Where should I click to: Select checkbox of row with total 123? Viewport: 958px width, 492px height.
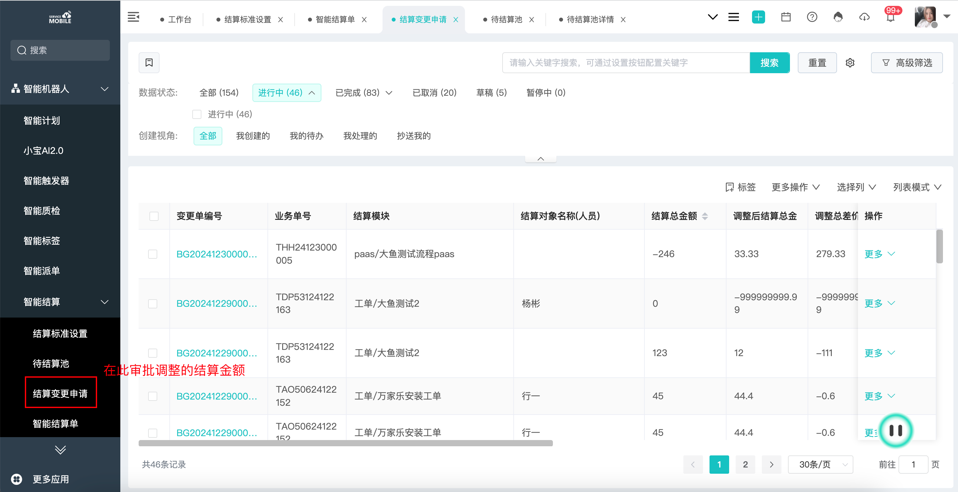[153, 353]
